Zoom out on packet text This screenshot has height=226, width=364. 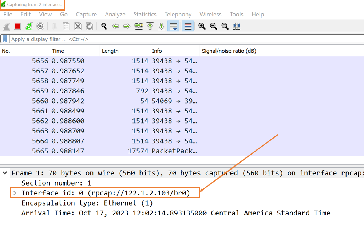point(213,26)
